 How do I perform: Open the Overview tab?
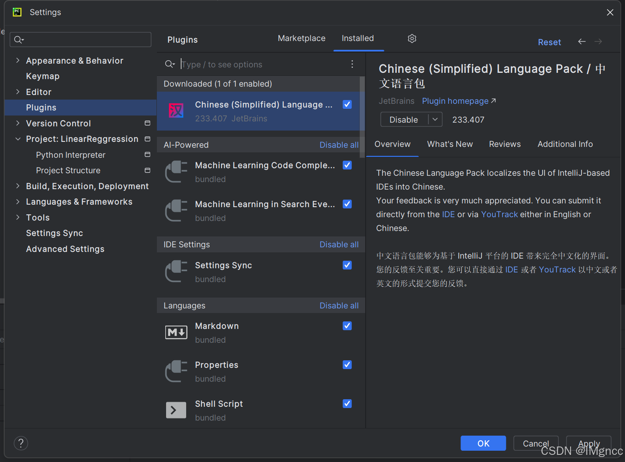tap(392, 144)
